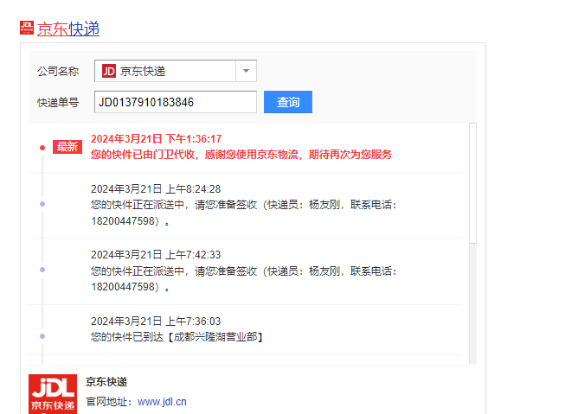Click the timeline dot for the 7:36:03 entry
The image size is (578, 414).
[x=42, y=336]
